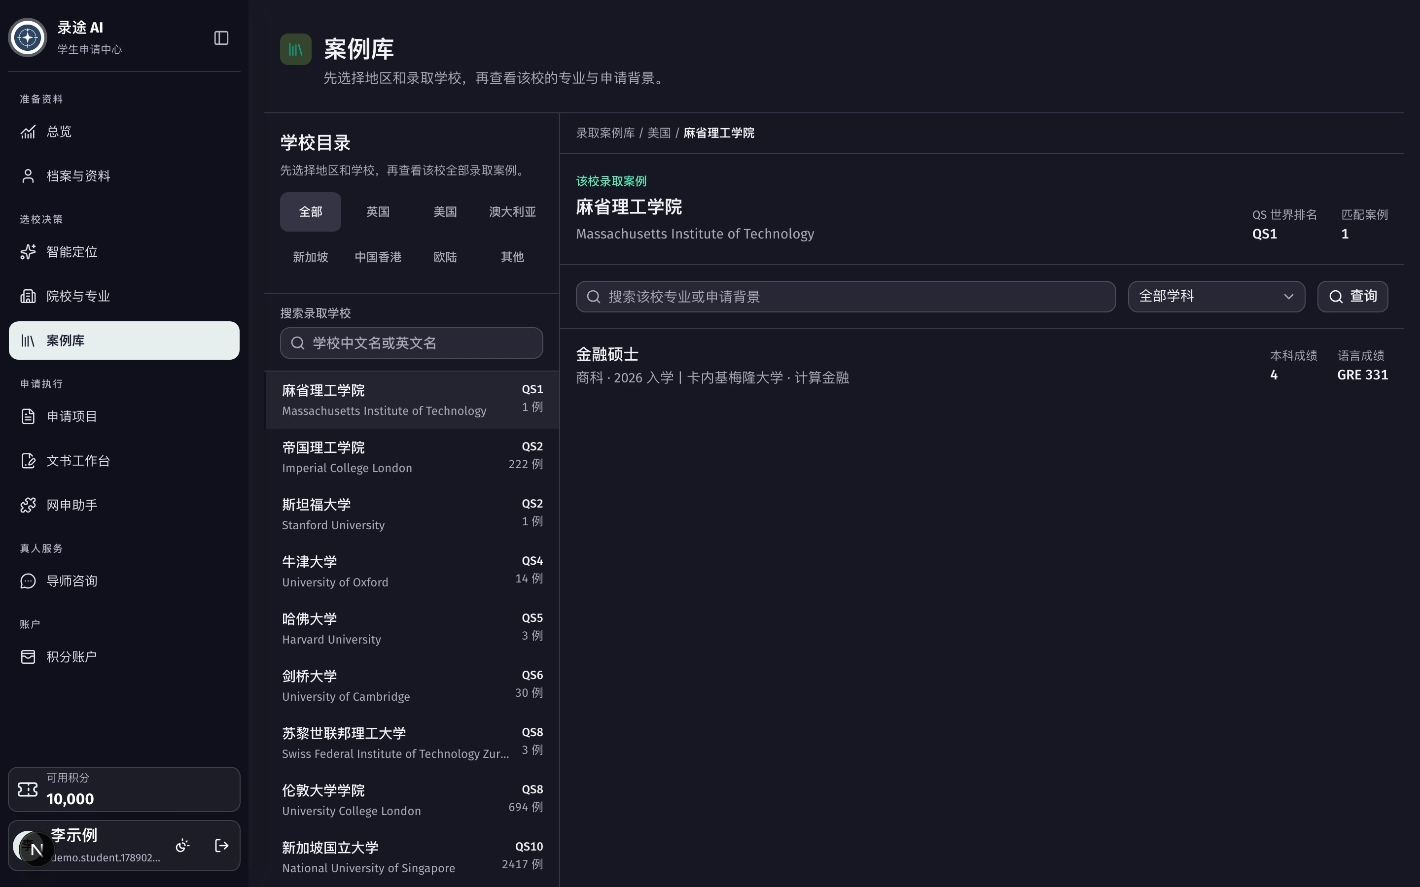1420x887 pixels.
Task: Click the GRE 331 score value
Action: [1362, 375]
